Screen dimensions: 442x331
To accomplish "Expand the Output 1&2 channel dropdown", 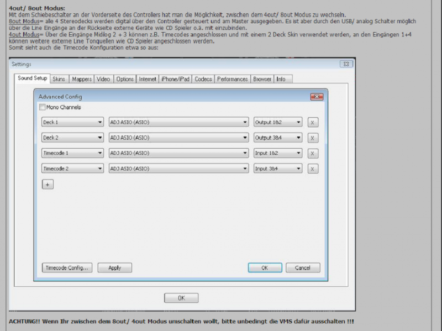I will (x=278, y=122).
